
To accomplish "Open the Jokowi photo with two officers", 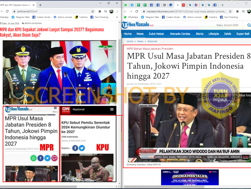I will point(60,72).
